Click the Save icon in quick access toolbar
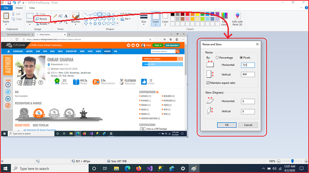This screenshot has width=309, height=173. pos(9,3)
